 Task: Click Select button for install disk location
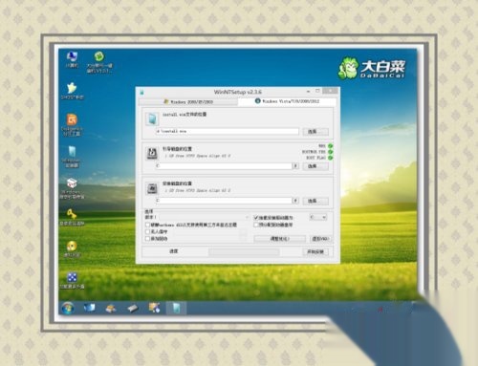tap(315, 201)
